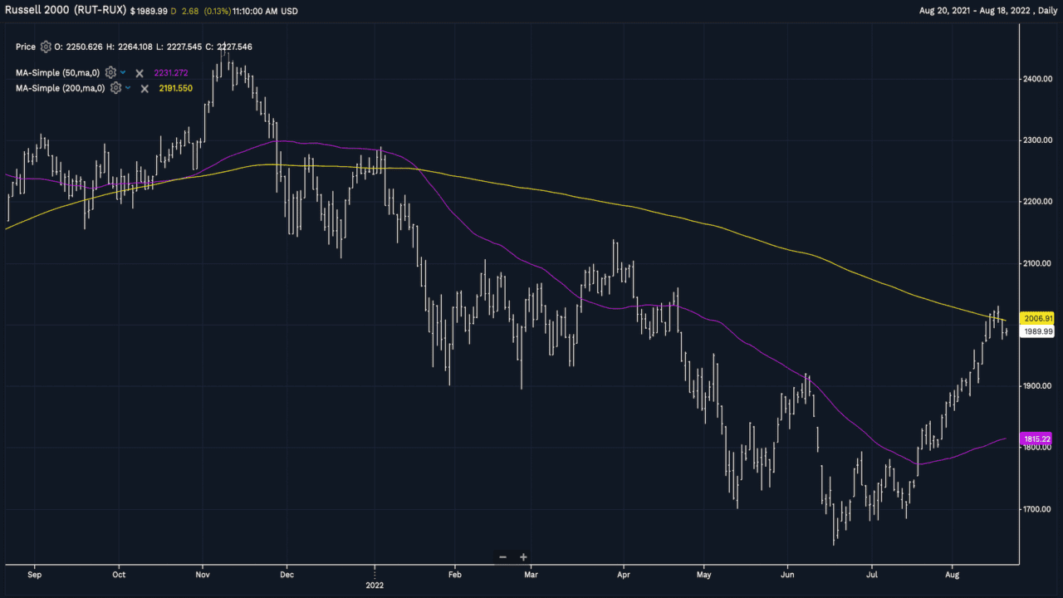
Task: Select the MA-Simple (50,ma,0) label
Action: pos(60,72)
